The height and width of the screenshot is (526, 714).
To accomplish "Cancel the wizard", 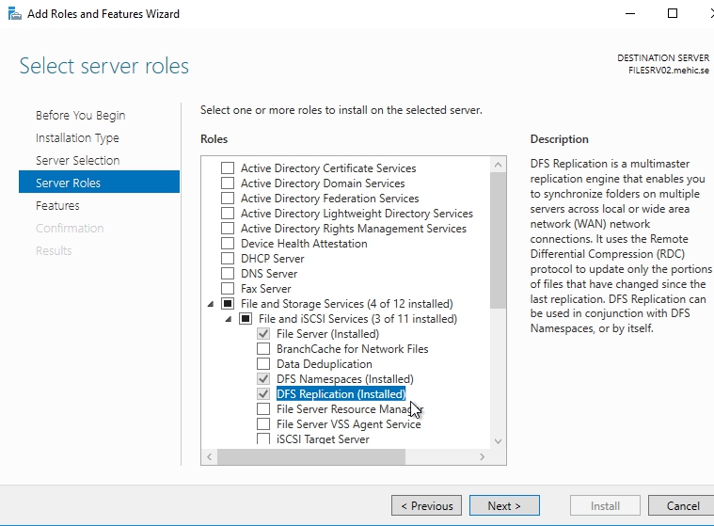I will (x=682, y=505).
